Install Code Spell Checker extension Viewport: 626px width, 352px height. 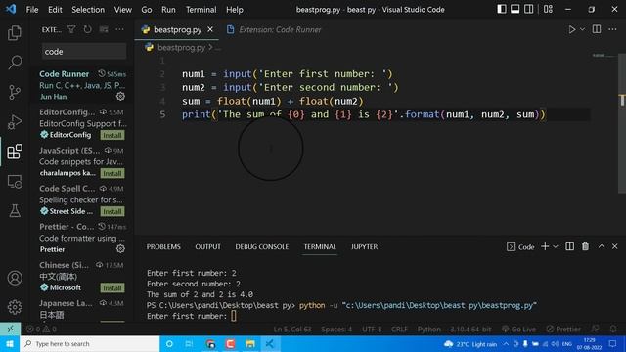112,211
